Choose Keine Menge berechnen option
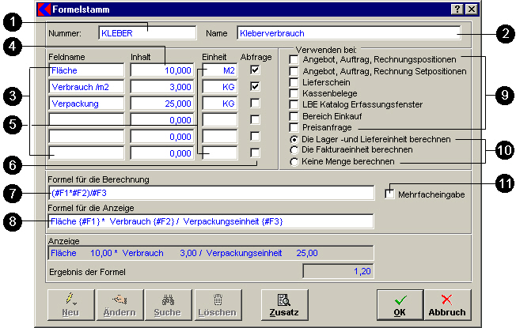This screenshot has height=328, width=516. pos(294,161)
